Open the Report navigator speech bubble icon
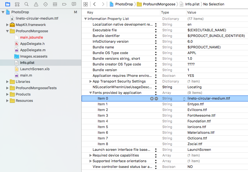 pos(74,4)
